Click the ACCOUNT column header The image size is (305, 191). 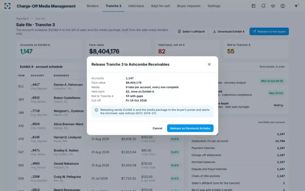(x=37, y=76)
